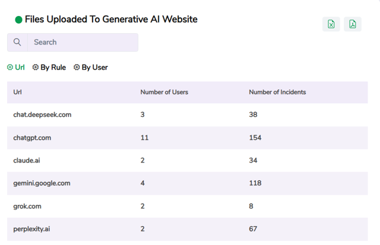The height and width of the screenshot is (245, 380).
Task: Open the chatgpt.com row
Action: [32, 138]
